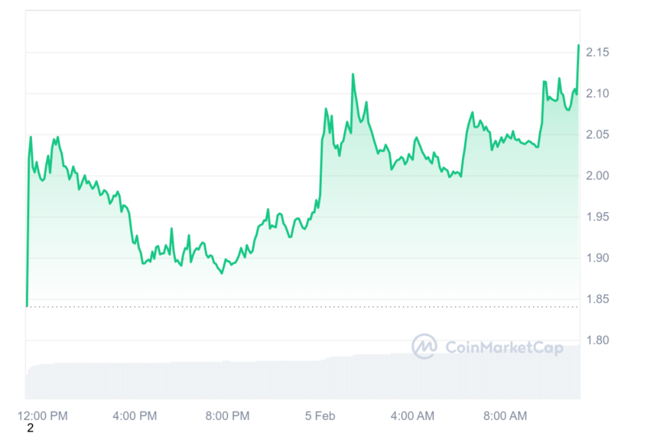The image size is (650, 433).
Task: Click the 1.85 price axis label
Action: [x=597, y=299]
